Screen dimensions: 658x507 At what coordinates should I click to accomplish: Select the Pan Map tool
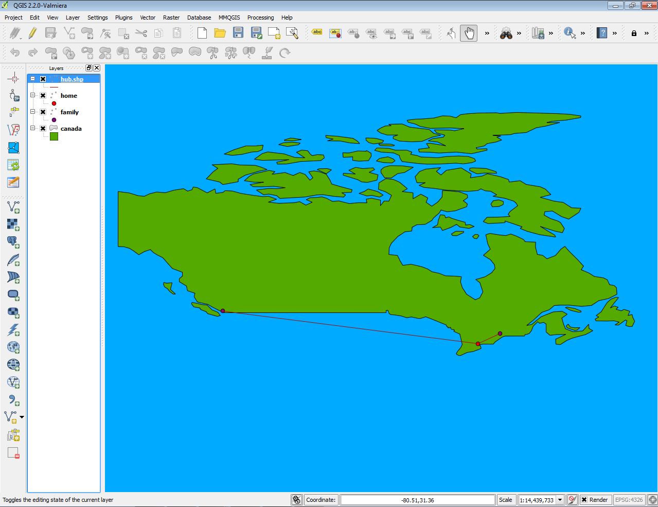[469, 32]
